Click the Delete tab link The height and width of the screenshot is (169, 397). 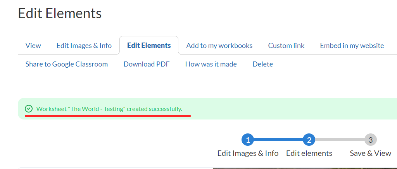[262, 64]
